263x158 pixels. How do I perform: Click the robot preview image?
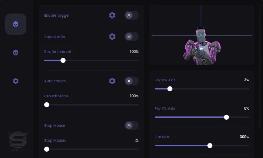[202, 46]
